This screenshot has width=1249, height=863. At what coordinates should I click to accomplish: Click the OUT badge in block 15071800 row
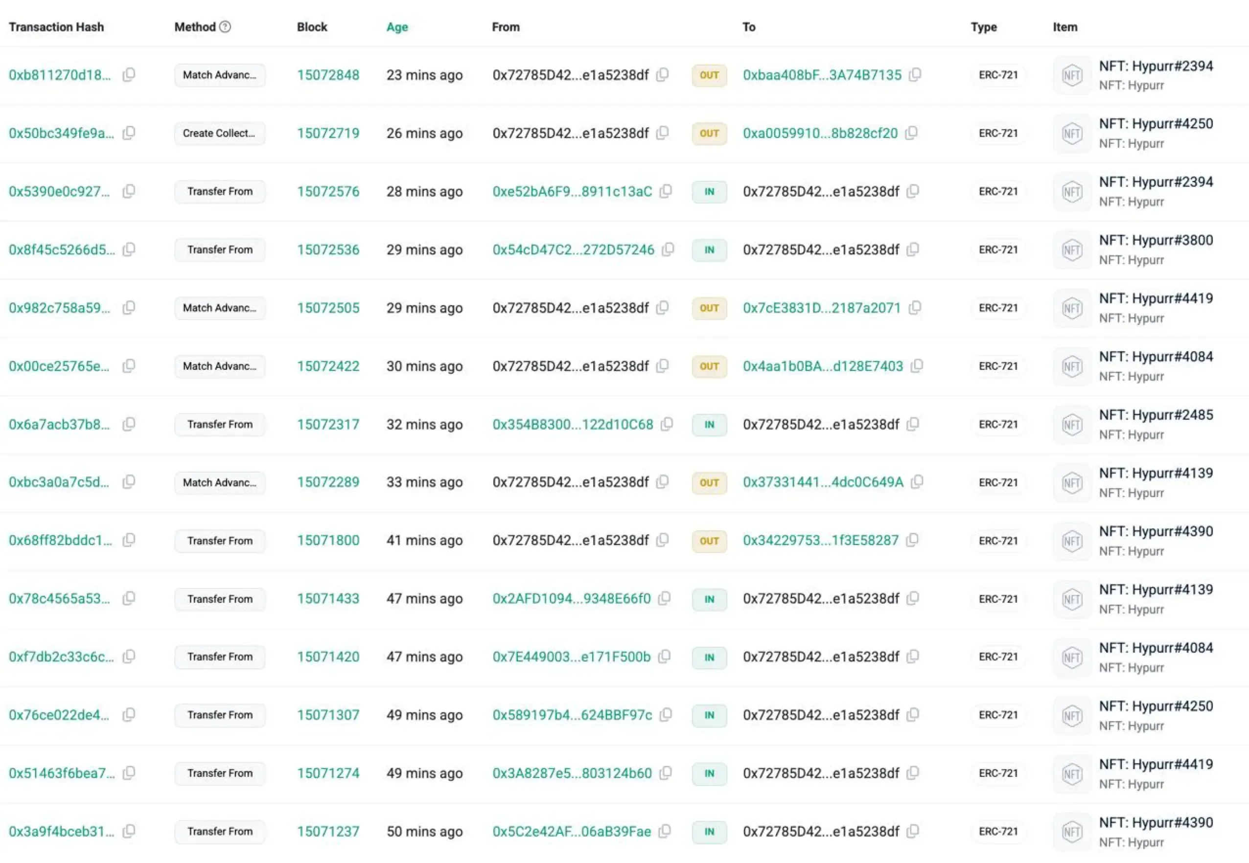709,541
